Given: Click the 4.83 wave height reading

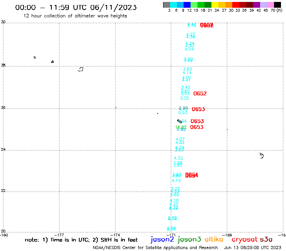Looking at the screenshot, I should point(180,142).
